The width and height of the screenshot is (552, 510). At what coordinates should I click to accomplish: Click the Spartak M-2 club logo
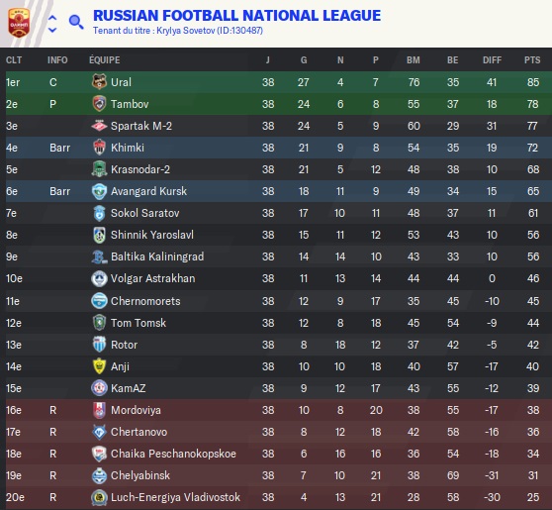pos(99,126)
